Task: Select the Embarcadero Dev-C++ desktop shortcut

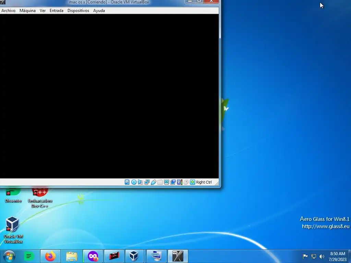Action: (40, 198)
